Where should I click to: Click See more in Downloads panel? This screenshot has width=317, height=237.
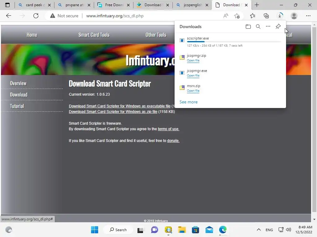tap(189, 102)
